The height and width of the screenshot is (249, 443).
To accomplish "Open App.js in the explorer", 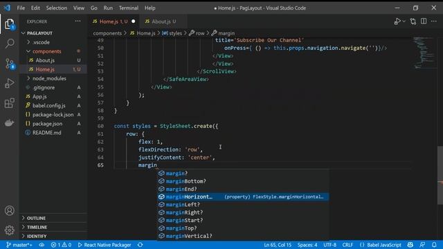I will [x=54, y=97].
